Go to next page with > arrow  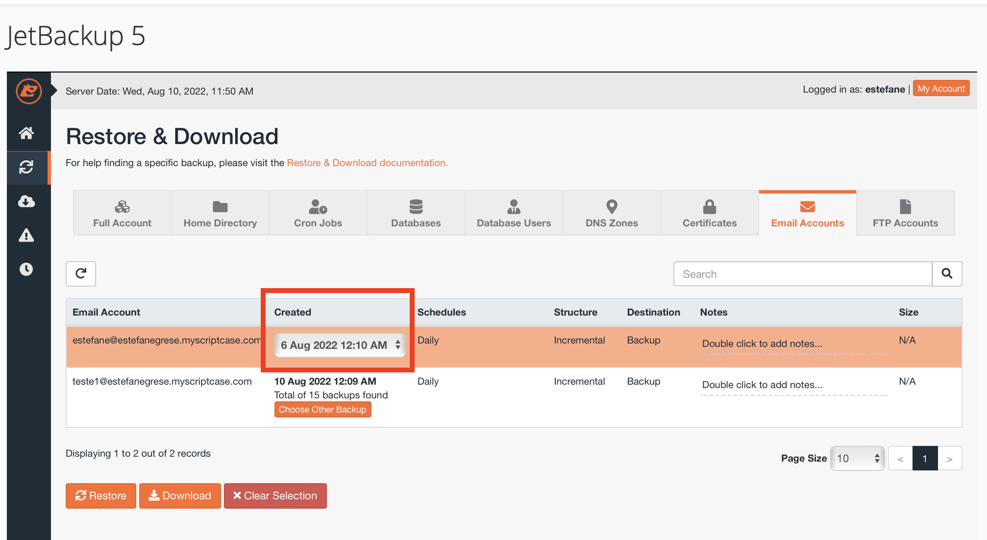point(949,459)
